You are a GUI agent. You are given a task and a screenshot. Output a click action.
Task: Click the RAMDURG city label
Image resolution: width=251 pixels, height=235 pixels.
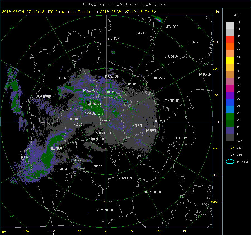pyautogui.click(x=89, y=91)
